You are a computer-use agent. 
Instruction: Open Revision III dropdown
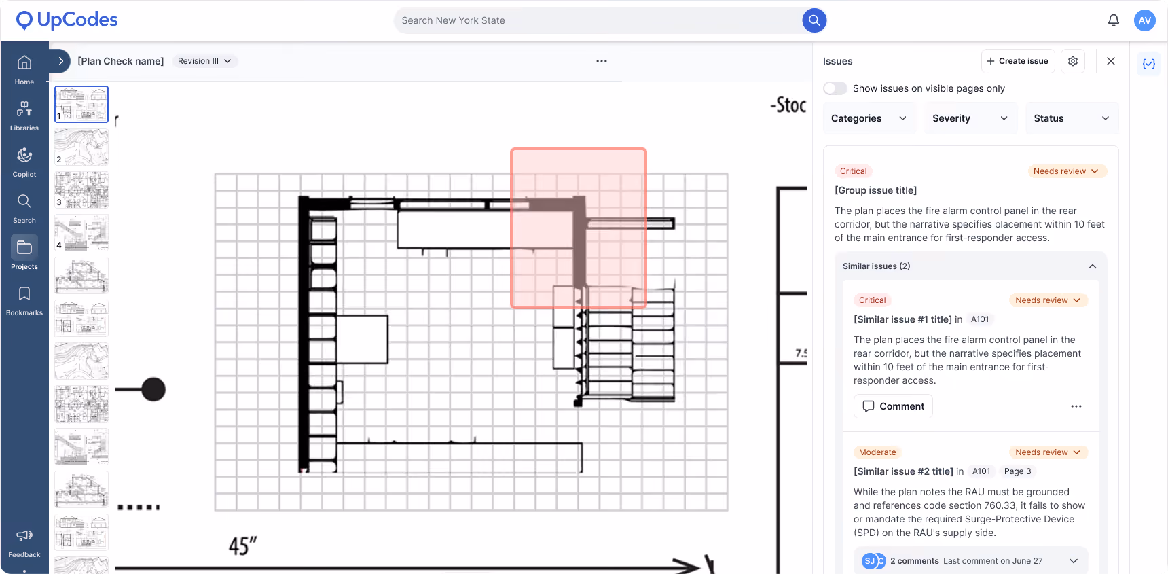coord(204,61)
